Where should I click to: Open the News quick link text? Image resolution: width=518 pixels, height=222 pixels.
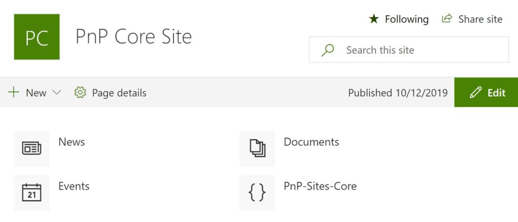click(x=71, y=142)
